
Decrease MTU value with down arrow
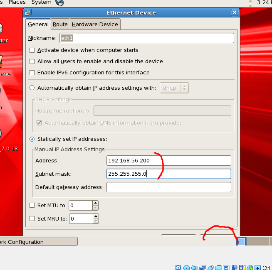[95, 208]
